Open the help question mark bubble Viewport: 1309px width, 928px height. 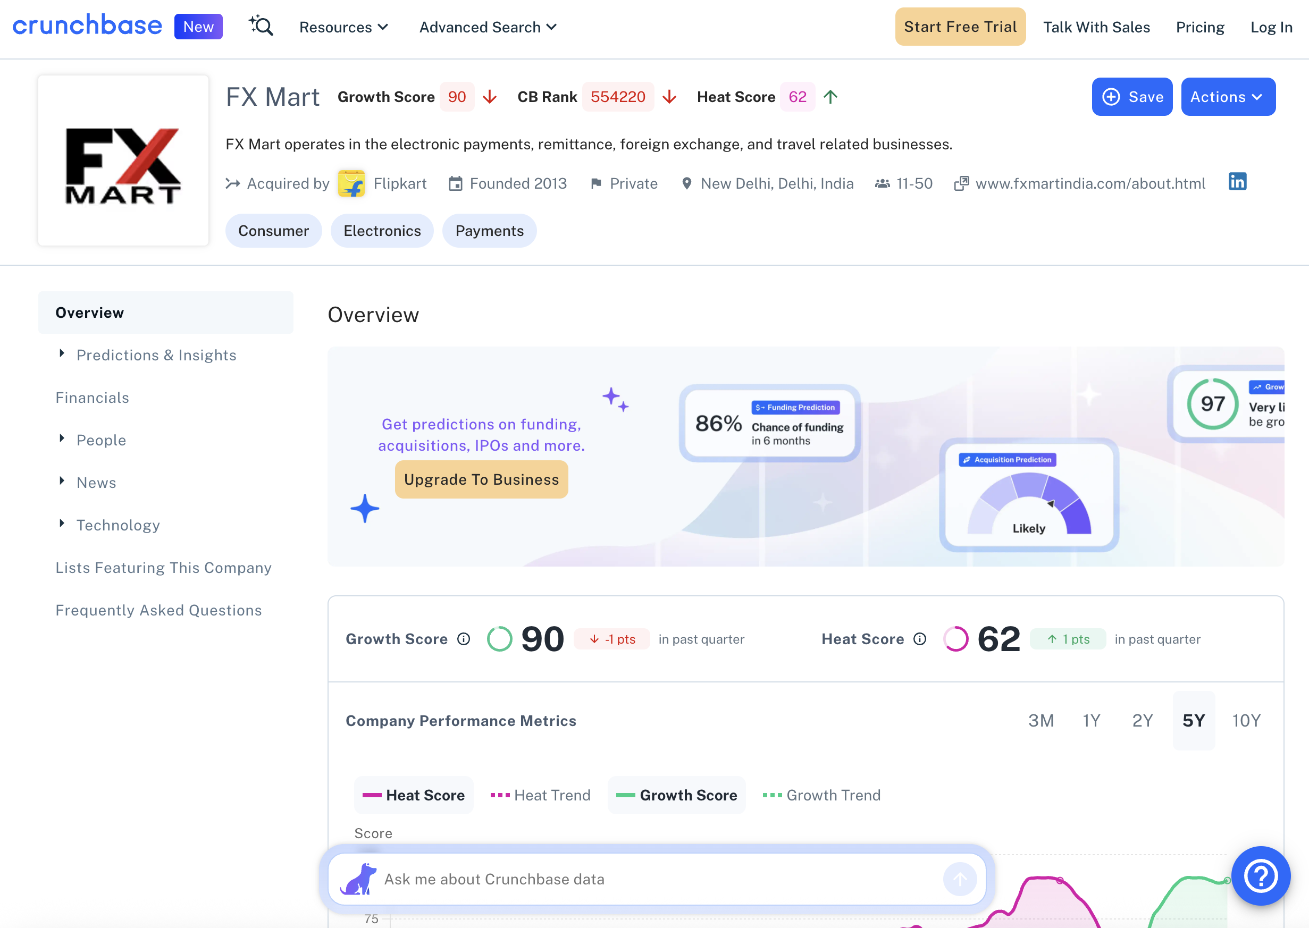(1261, 875)
